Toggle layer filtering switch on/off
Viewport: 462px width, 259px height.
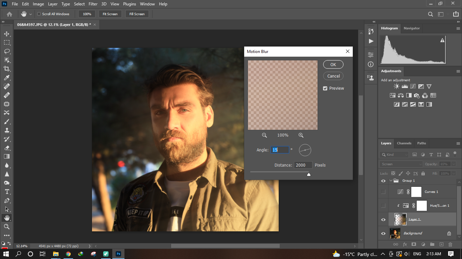(x=455, y=153)
